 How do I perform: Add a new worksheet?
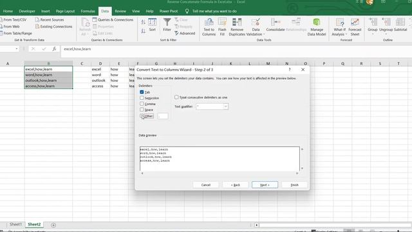click(53, 225)
